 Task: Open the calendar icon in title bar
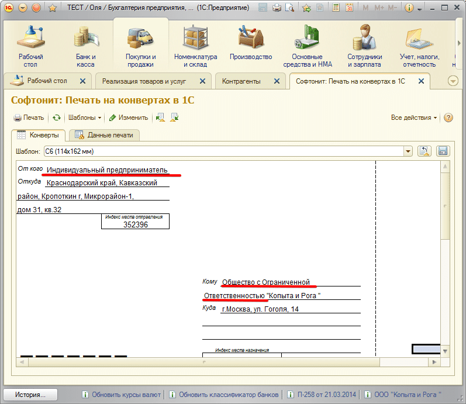coord(350,8)
